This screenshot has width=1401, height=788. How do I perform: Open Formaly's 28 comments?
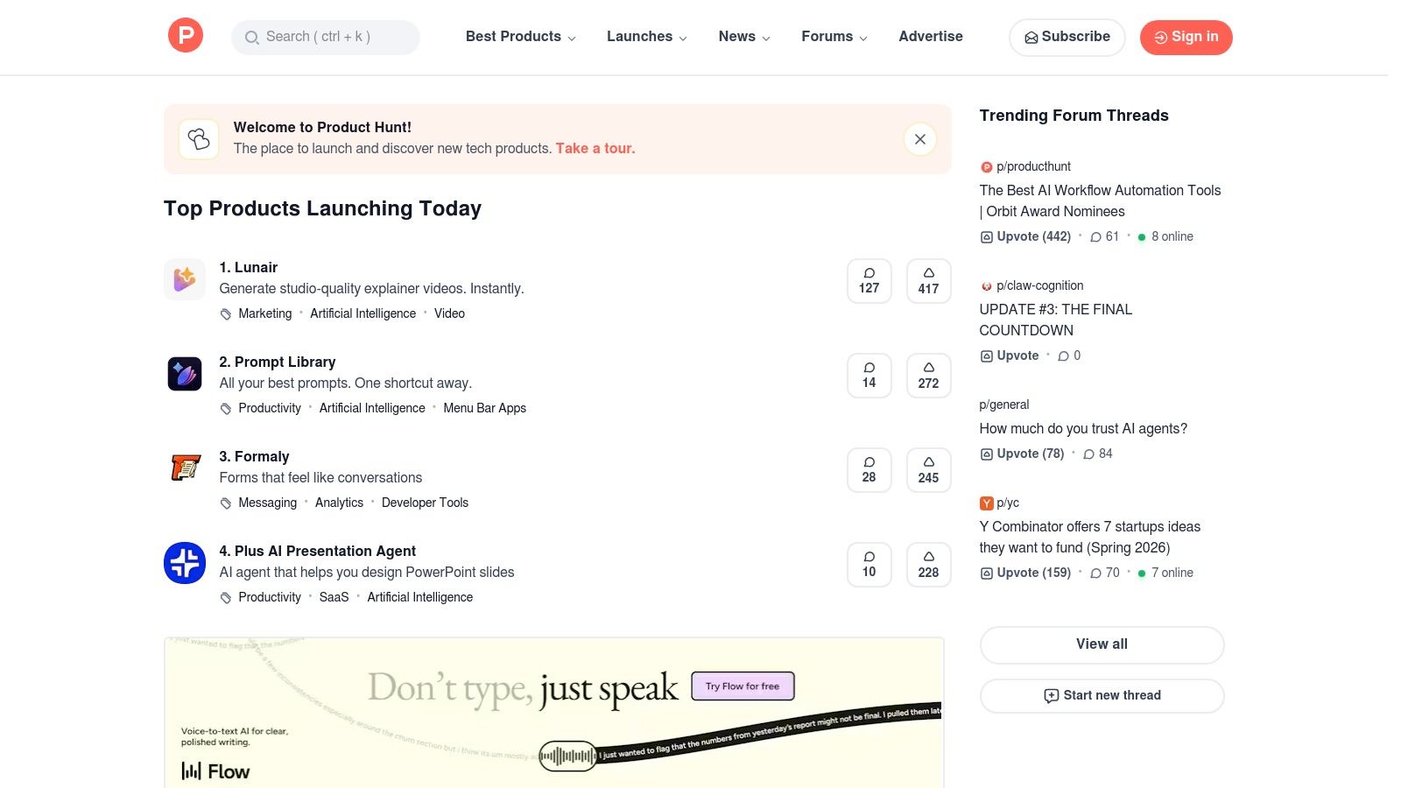[869, 470]
